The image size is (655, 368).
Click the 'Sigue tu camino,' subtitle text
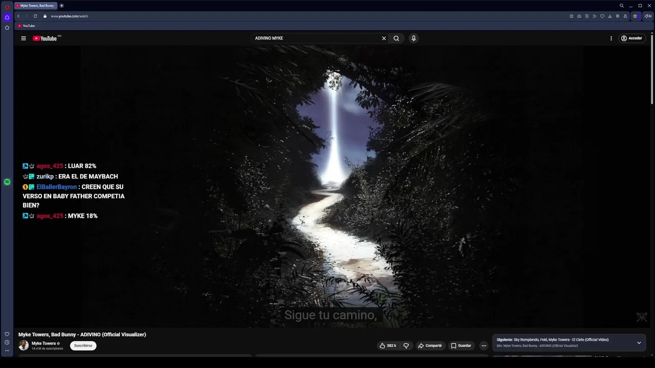point(331,315)
